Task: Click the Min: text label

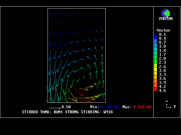Action: click(95, 107)
